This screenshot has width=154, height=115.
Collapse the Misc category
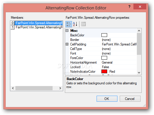pyautogui.click(x=67, y=31)
